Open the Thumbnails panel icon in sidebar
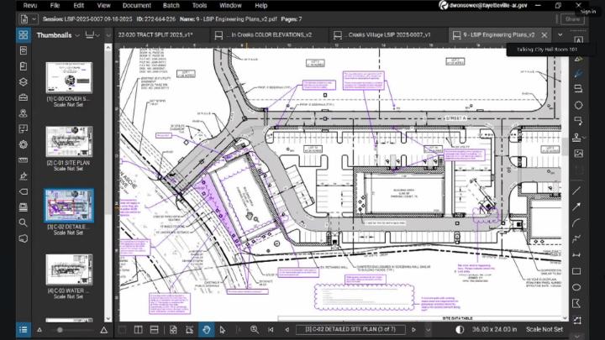Screen dimensions: 605x340 coord(24,36)
